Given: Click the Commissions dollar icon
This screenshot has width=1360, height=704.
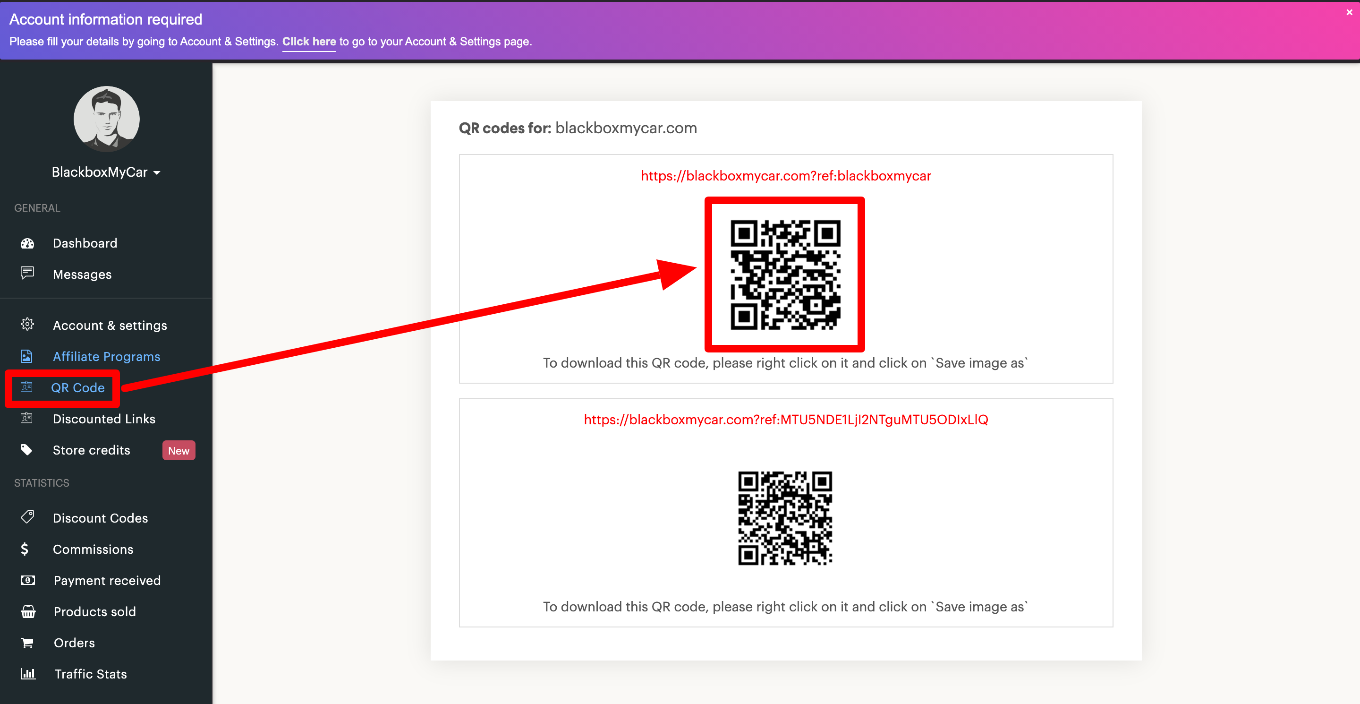Looking at the screenshot, I should [x=24, y=549].
